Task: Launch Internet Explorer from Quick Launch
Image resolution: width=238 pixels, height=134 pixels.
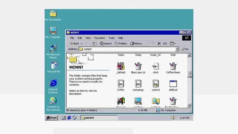Action: (69, 118)
